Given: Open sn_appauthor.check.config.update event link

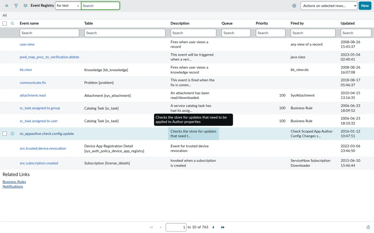Looking at the screenshot, I should (47, 134).
